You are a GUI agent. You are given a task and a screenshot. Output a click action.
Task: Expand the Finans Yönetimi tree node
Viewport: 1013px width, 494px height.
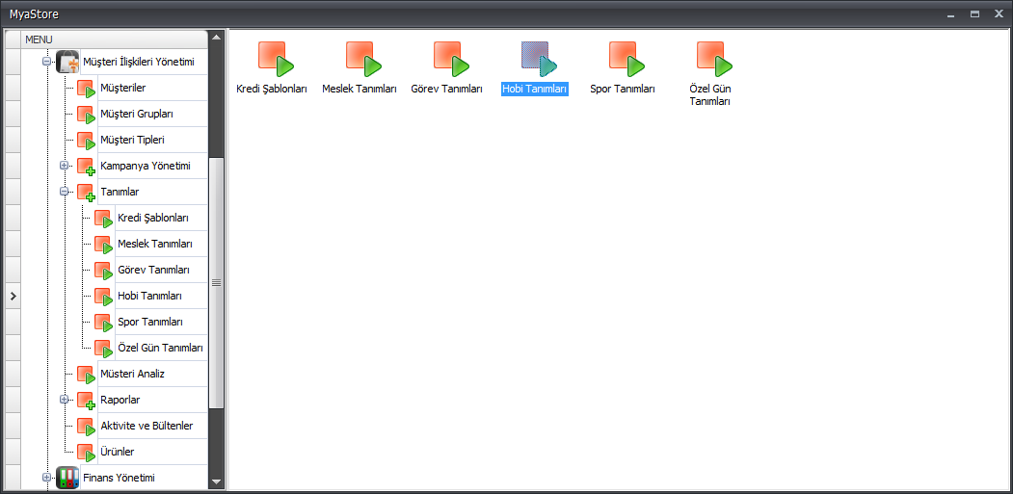pos(45,478)
